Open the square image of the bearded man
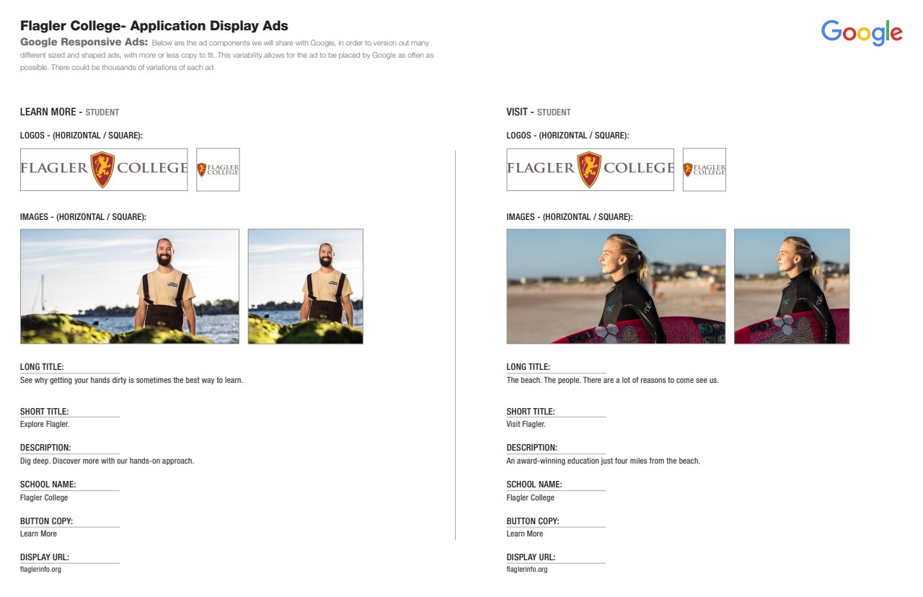 305,286
